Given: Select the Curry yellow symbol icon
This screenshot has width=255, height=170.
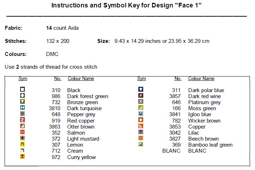Looking at the screenshot, I should point(23,157).
